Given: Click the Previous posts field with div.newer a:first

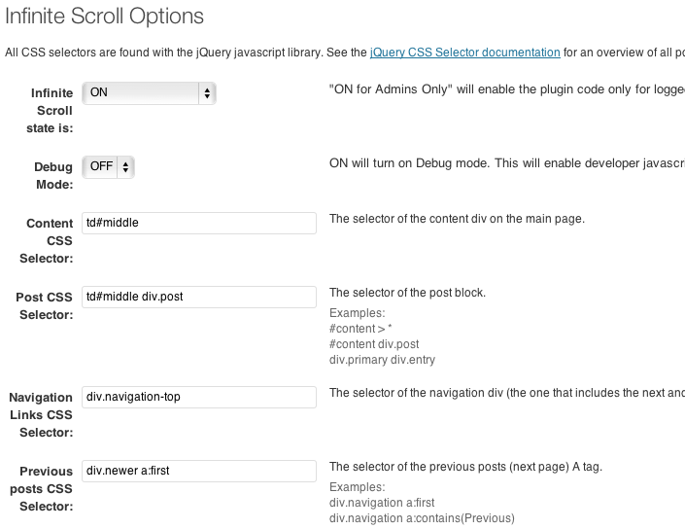Looking at the screenshot, I should click(x=199, y=471).
